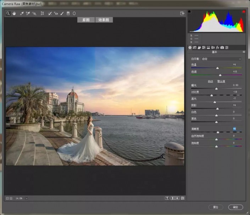Open the Basic (基本) panel tab
The width and height of the screenshot is (250, 215).
coord(190,47)
